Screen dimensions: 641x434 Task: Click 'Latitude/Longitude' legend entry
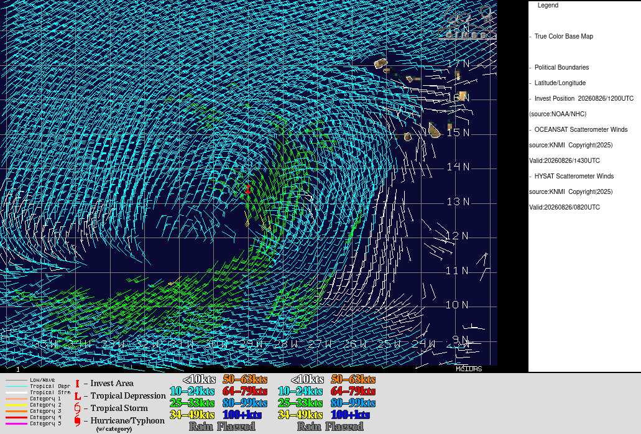[560, 83]
